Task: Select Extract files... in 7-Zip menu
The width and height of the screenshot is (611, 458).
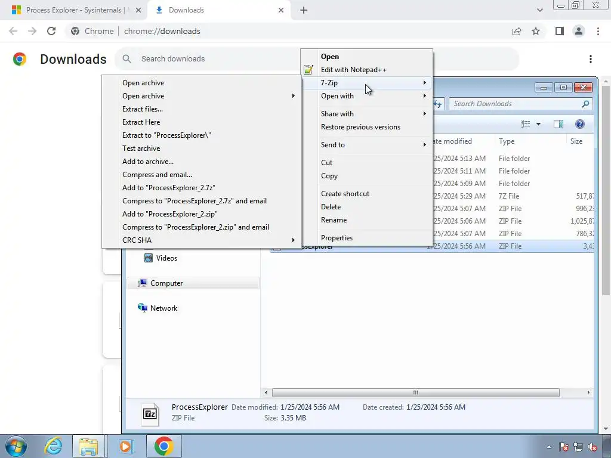Action: coord(202,109)
